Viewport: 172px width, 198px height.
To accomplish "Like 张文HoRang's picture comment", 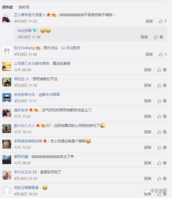I will 163,54.
